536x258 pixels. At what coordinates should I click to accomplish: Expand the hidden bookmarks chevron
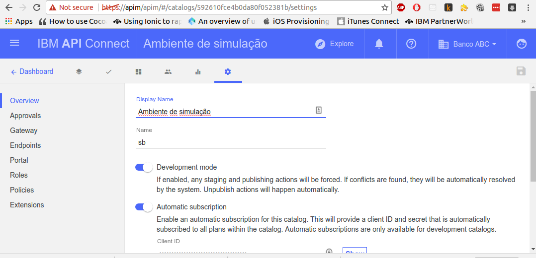coord(523,21)
